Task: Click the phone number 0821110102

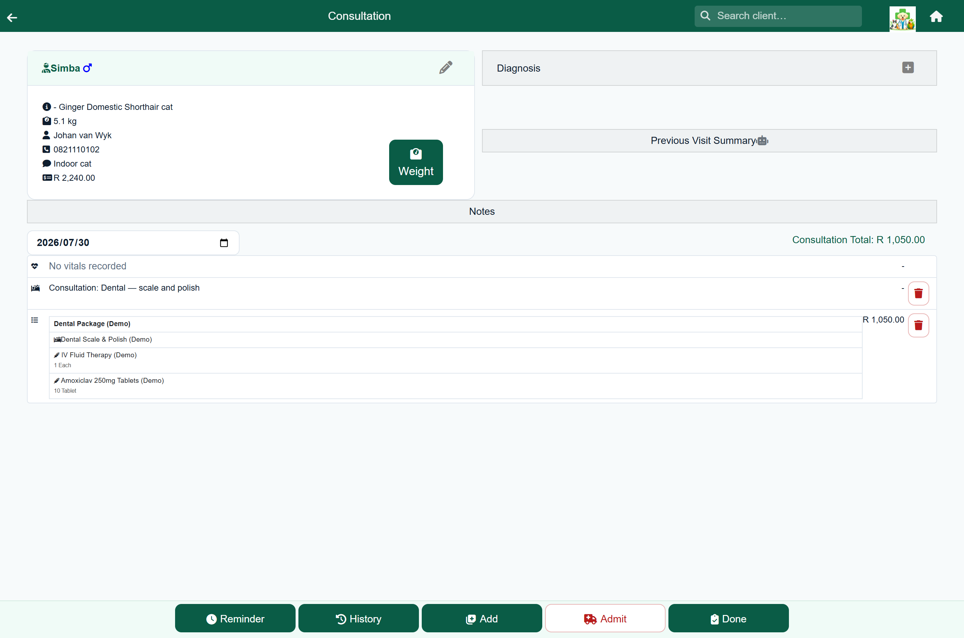Action: click(77, 150)
